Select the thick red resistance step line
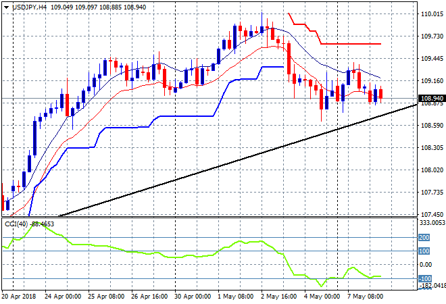Screen dimensions: 446x304 pos(350,44)
